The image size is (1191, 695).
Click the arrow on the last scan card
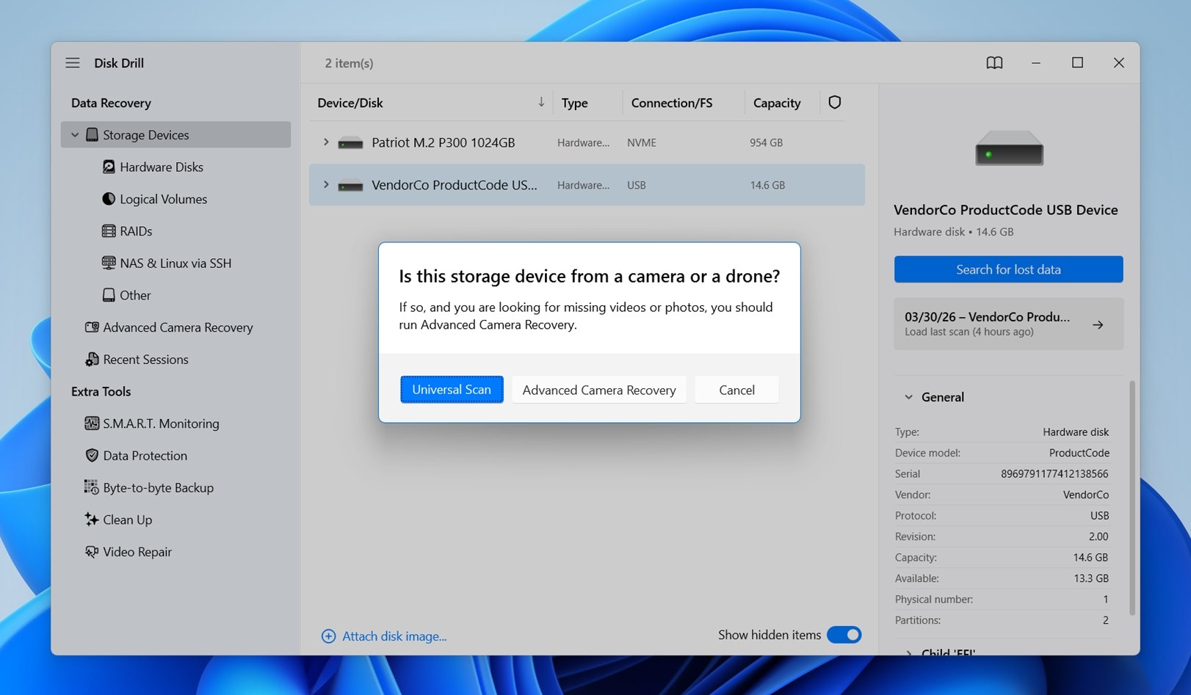(x=1098, y=324)
